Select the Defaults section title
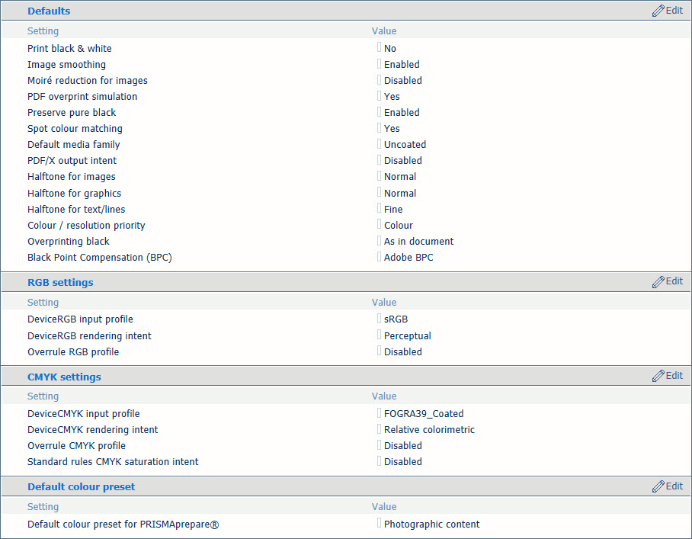 49,11
